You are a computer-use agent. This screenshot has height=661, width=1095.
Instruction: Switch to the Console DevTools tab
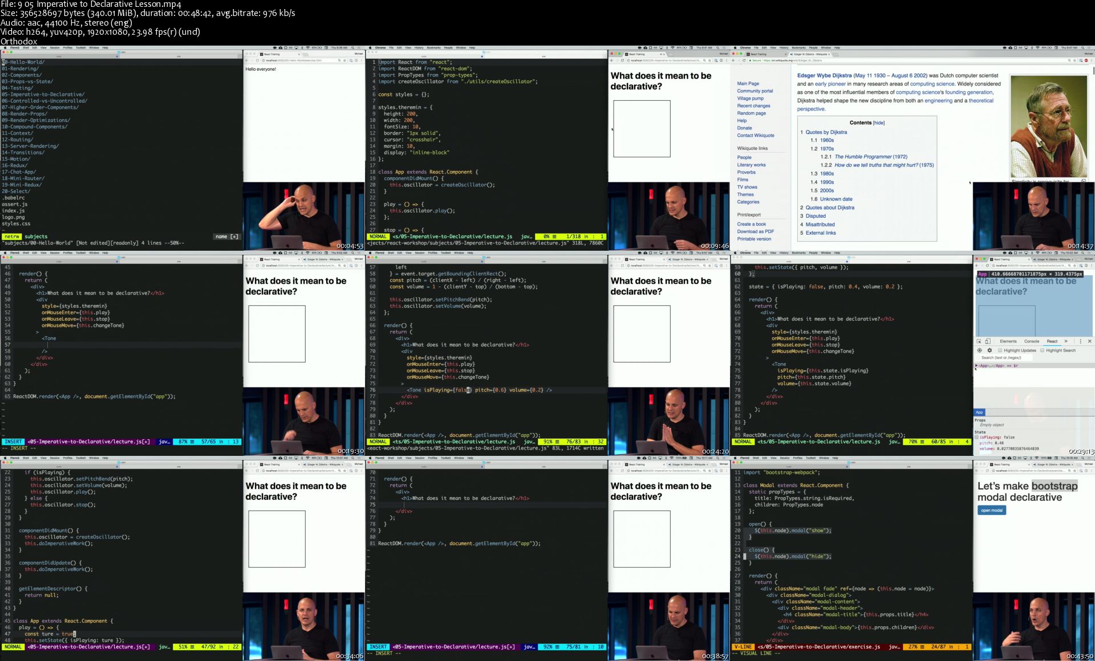1031,341
